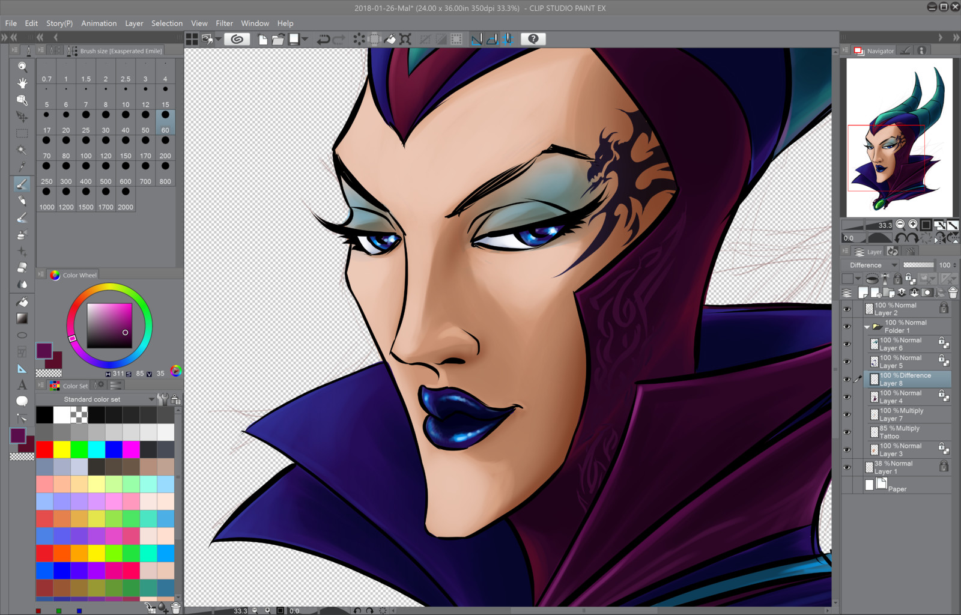Image resolution: width=961 pixels, height=615 pixels.
Task: Toggle Lock layer padlock icon
Action: [897, 279]
